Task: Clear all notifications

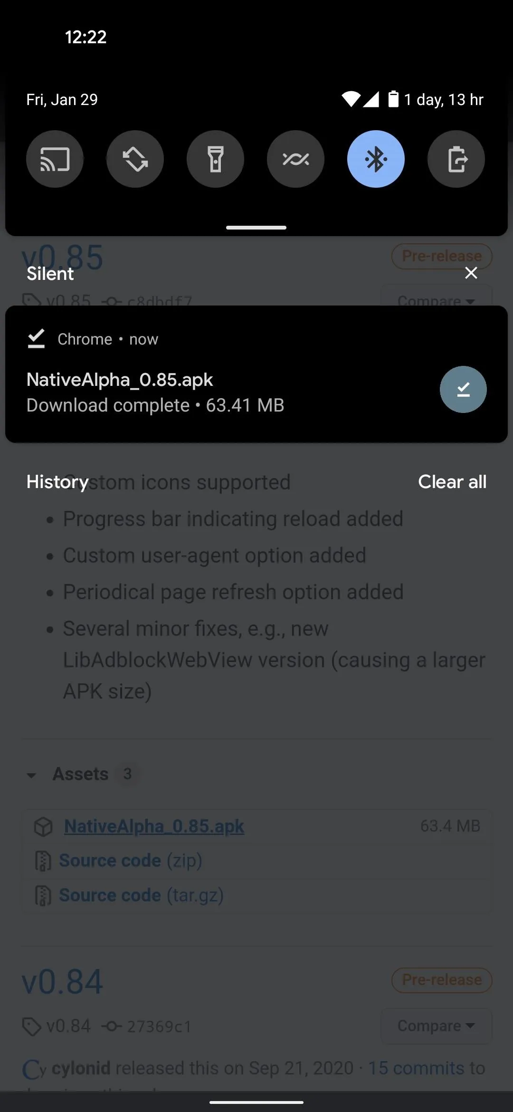Action: pyautogui.click(x=452, y=481)
